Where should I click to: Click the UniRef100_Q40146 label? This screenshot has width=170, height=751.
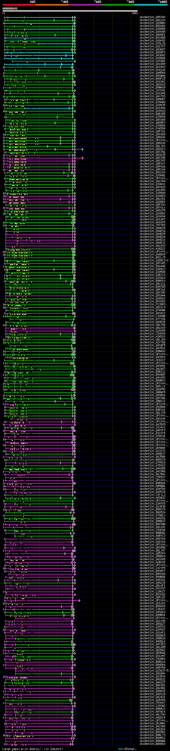pyautogui.click(x=152, y=419)
